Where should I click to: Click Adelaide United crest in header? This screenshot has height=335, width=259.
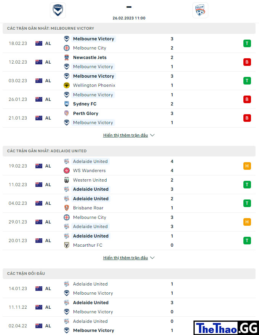tap(200, 10)
